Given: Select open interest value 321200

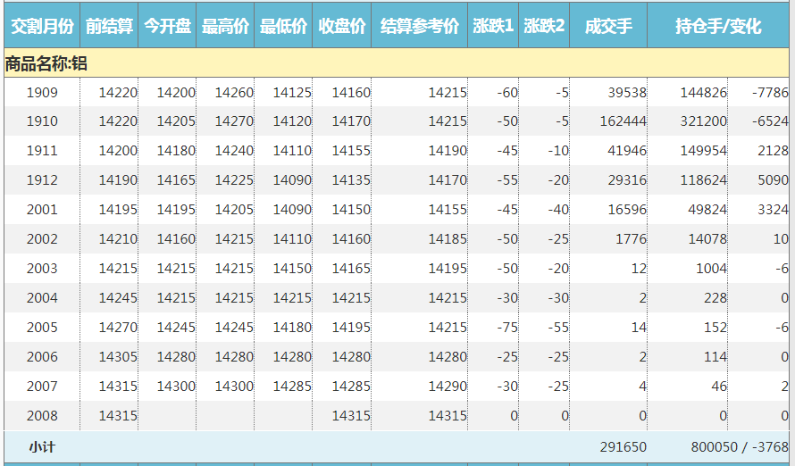Looking at the screenshot, I should (703, 121).
